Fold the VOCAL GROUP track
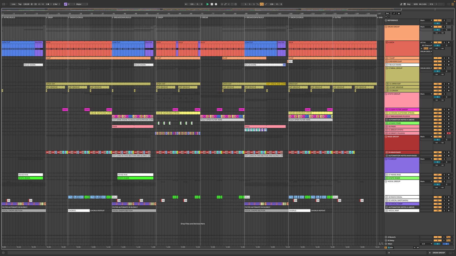This screenshot has height=256, width=456. click(x=386, y=181)
